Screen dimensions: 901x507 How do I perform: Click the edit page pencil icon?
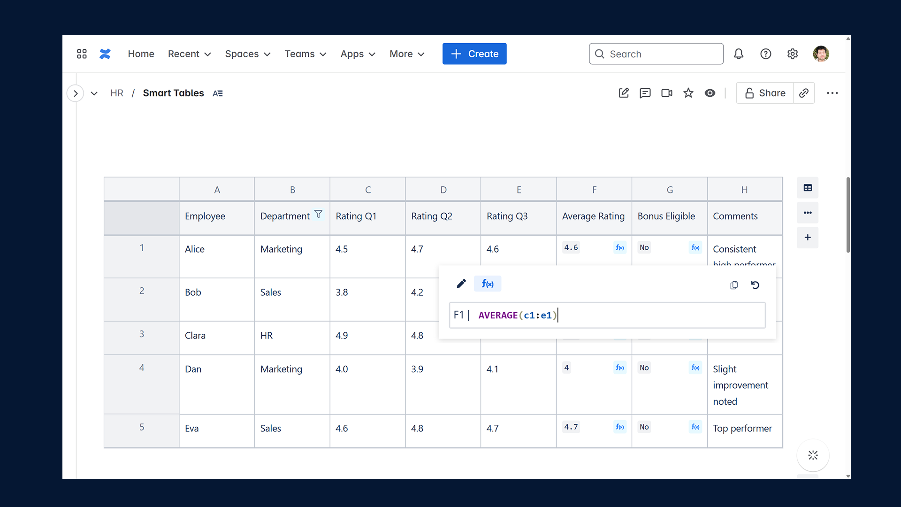point(624,93)
